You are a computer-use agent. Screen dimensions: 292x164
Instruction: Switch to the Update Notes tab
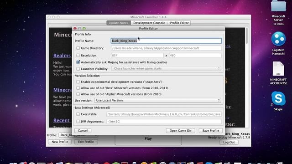119,23
